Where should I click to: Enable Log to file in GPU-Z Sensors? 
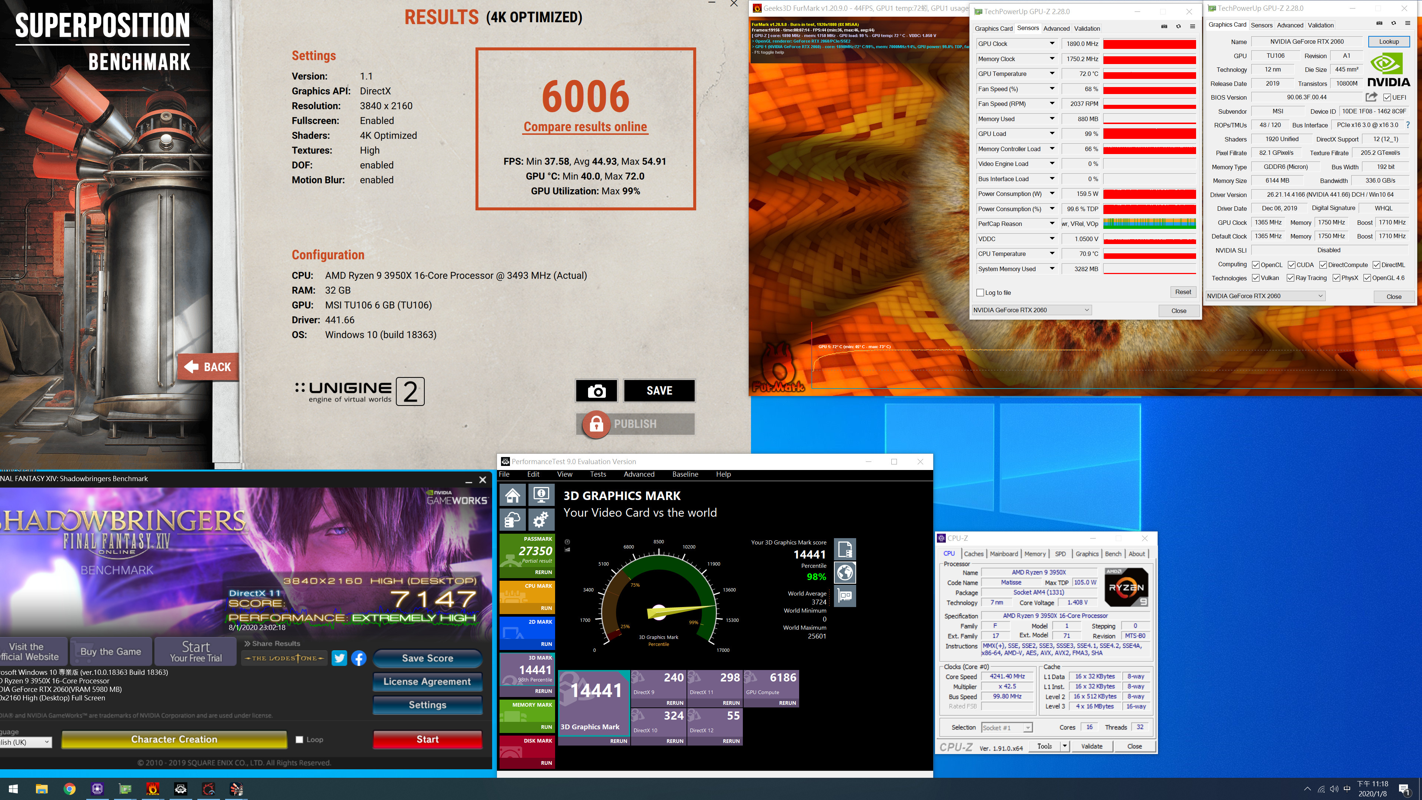click(x=980, y=293)
